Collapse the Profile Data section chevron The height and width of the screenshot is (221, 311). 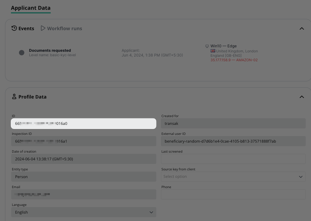point(302,97)
